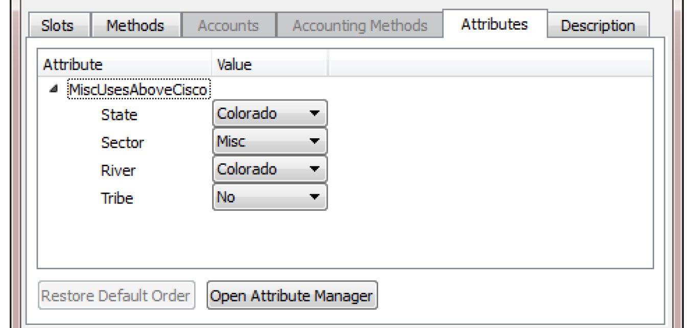Expand the River value dropdown
690x328 pixels.
point(269,169)
